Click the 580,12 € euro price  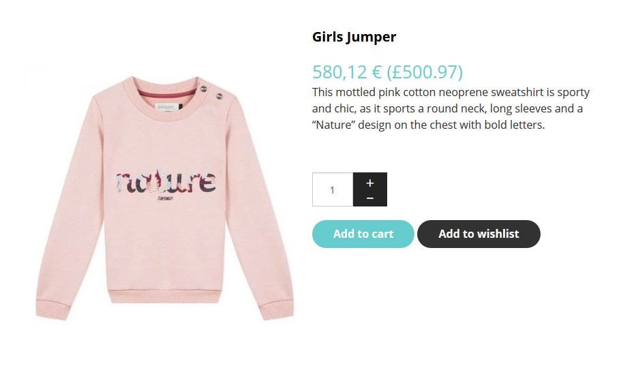pyautogui.click(x=346, y=72)
